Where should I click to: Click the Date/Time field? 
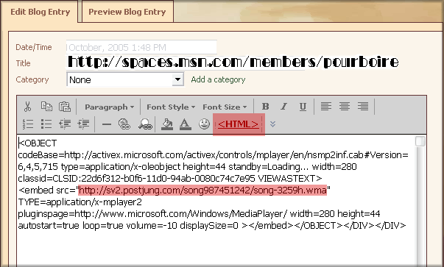141,47
